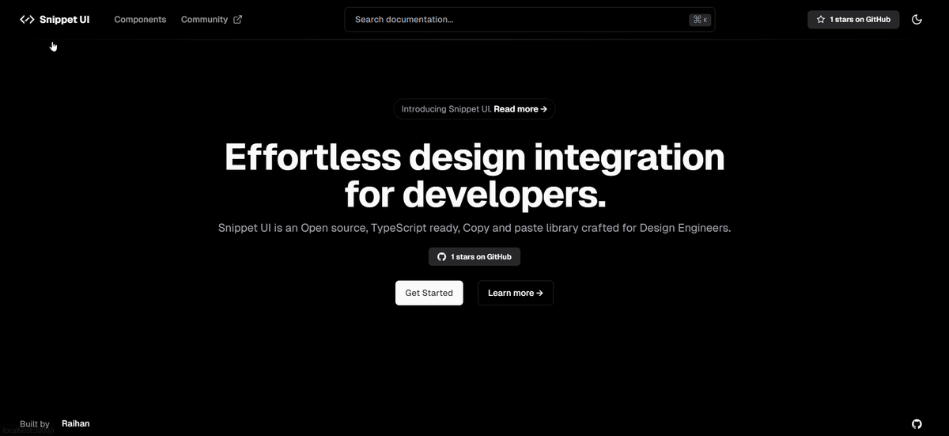The width and height of the screenshot is (949, 436).
Task: Open the Components nav link
Action: point(140,20)
